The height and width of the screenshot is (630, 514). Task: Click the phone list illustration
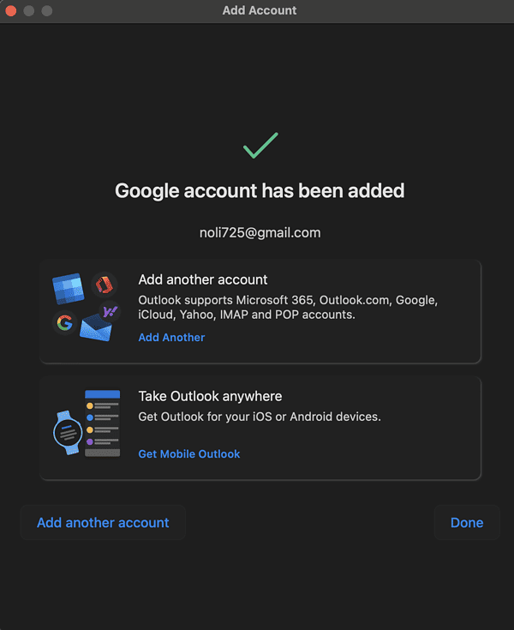(103, 423)
